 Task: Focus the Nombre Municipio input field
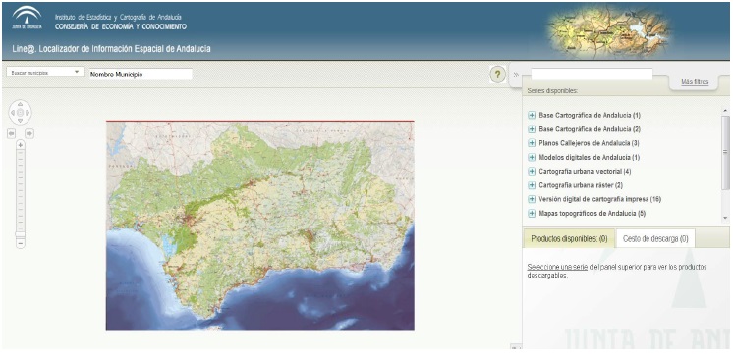[x=141, y=75]
